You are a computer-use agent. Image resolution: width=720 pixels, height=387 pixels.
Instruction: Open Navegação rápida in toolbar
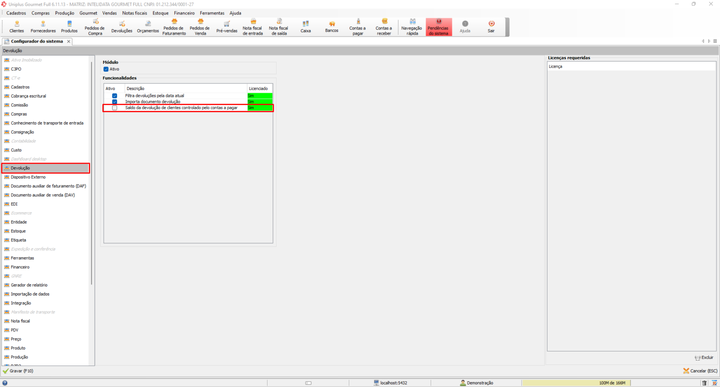412,27
